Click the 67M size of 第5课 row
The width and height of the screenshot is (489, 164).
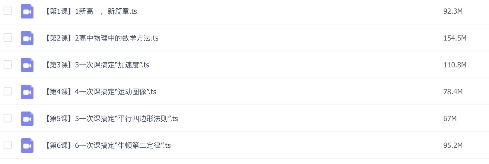tap(450, 119)
